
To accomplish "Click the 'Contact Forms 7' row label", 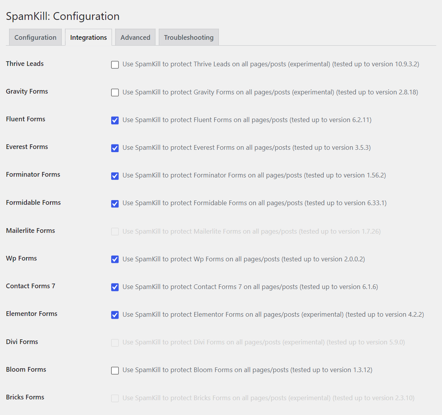I will [x=30, y=286].
